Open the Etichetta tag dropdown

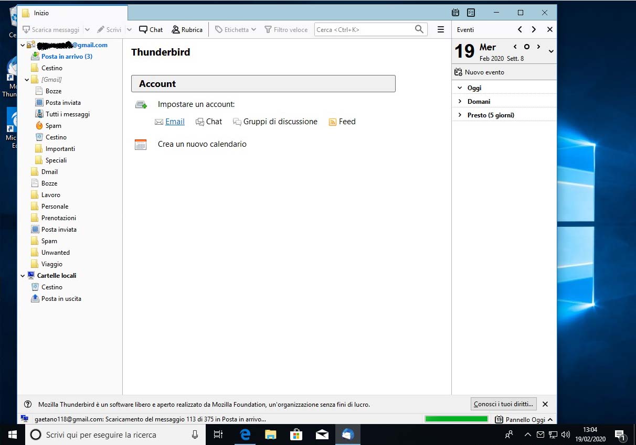pos(236,30)
